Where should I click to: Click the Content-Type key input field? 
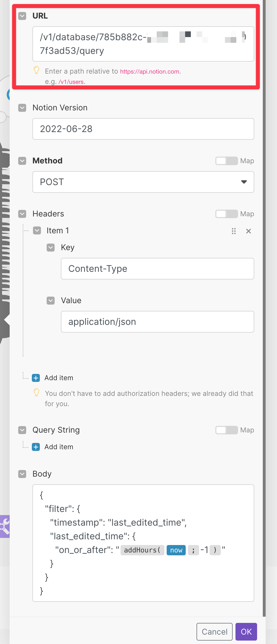[x=158, y=269]
